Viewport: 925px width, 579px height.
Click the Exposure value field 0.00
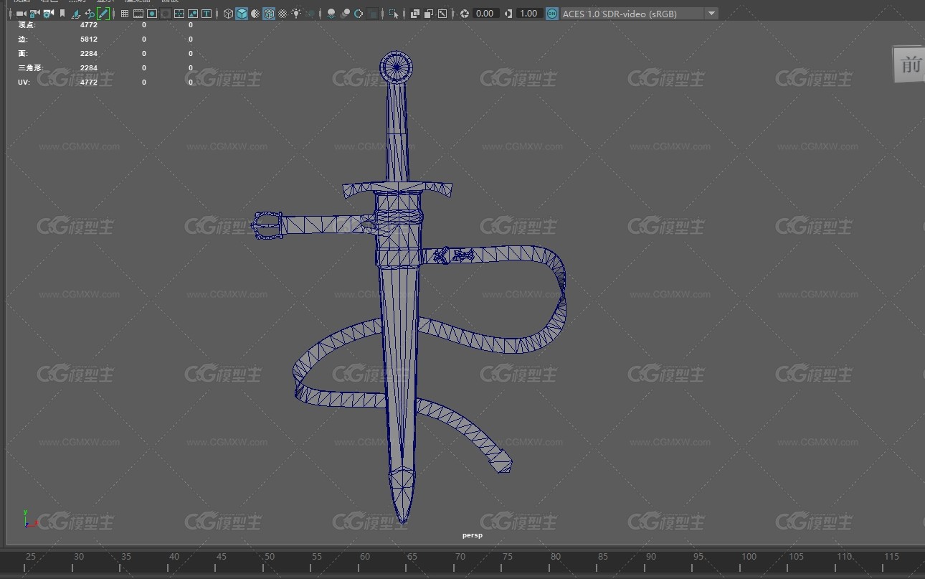[x=485, y=14]
